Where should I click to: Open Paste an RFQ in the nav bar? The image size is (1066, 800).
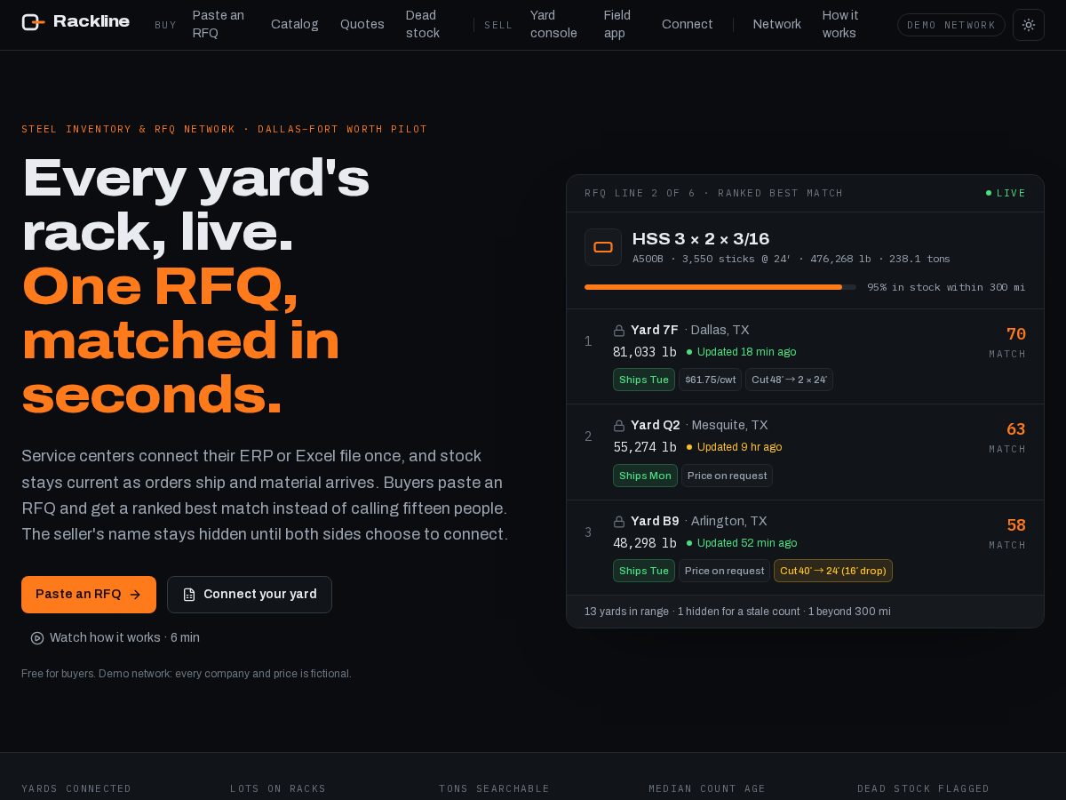[219, 24]
